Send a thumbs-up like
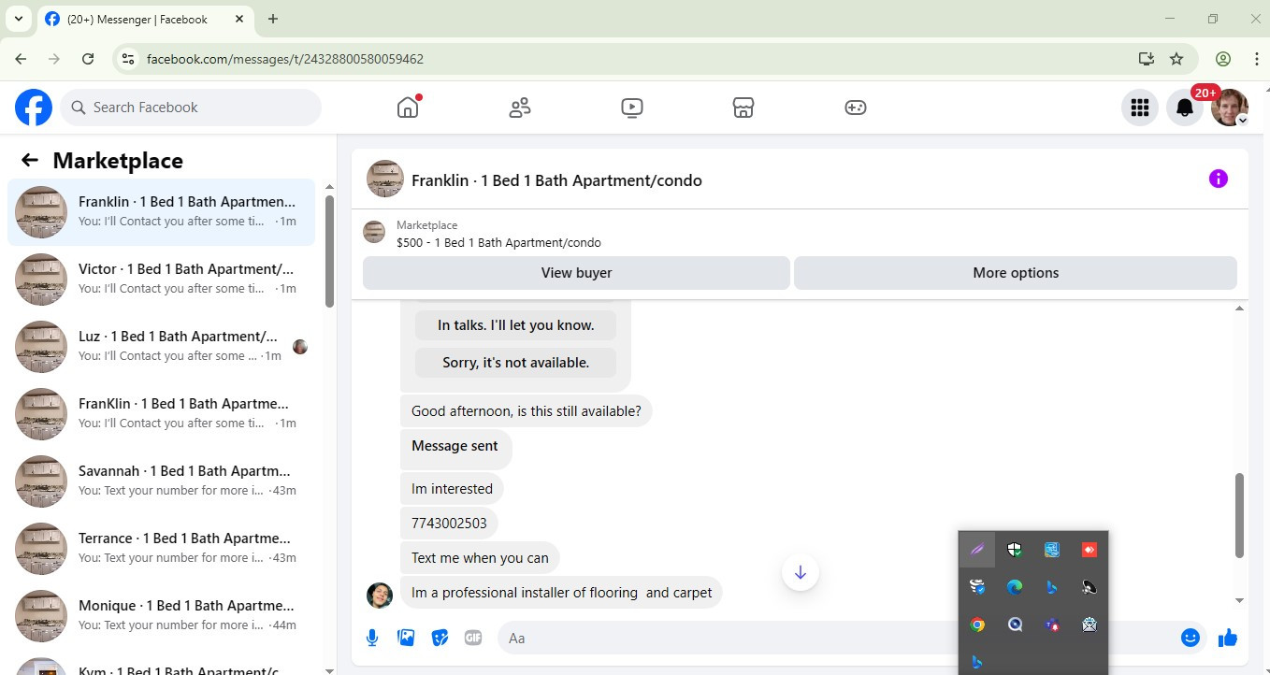This screenshot has width=1270, height=675. 1228,638
